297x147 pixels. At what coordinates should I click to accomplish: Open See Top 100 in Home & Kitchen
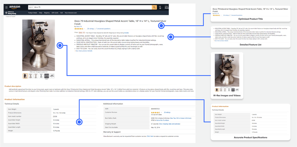coord(181,118)
